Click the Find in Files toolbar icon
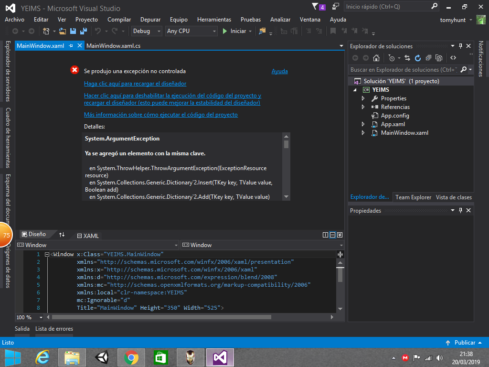 coord(262,31)
